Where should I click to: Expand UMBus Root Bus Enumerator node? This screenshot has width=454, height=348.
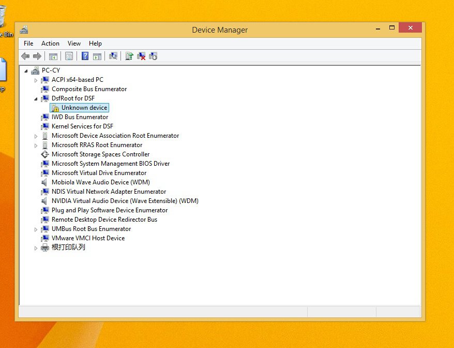point(36,229)
